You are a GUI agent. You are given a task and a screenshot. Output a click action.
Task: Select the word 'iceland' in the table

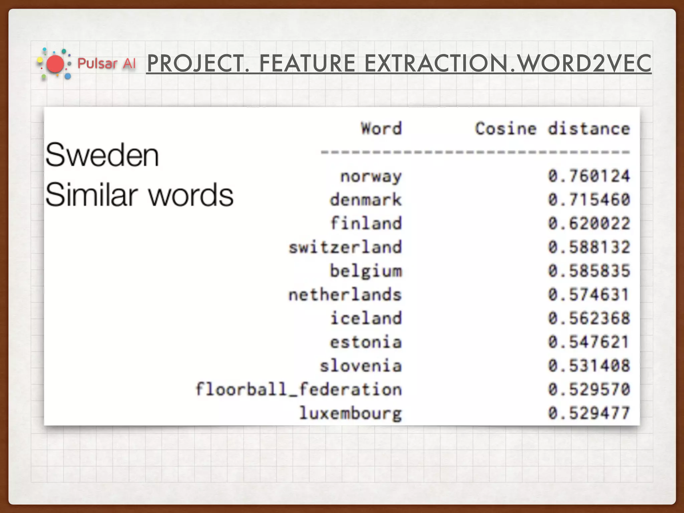(x=366, y=318)
